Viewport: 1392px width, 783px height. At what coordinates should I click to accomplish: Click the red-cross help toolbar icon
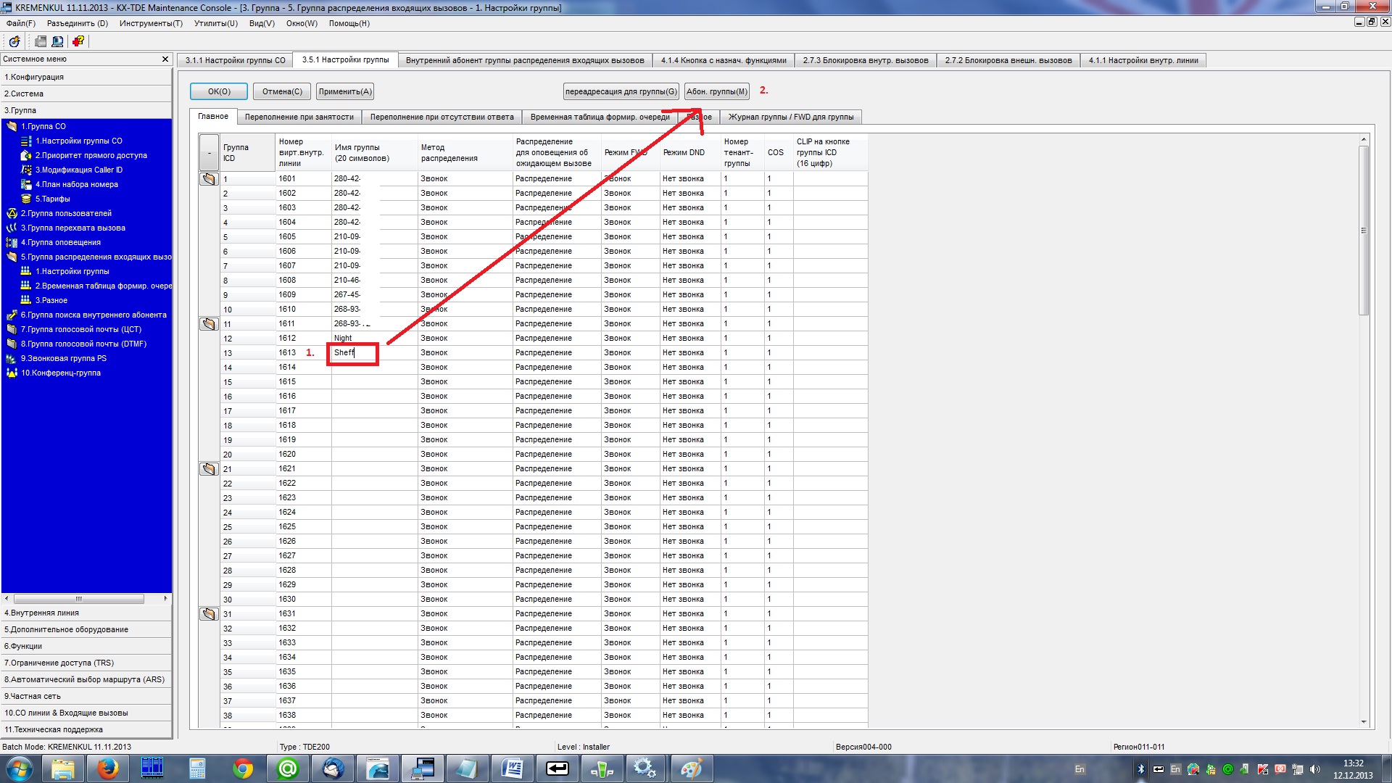click(78, 41)
